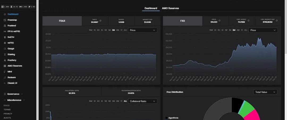This screenshot has width=287, height=120.
Task: Open the DOCS link in sidebar
Action: click(x=7, y=105)
